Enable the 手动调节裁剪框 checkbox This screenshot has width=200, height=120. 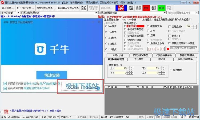coord(125,29)
